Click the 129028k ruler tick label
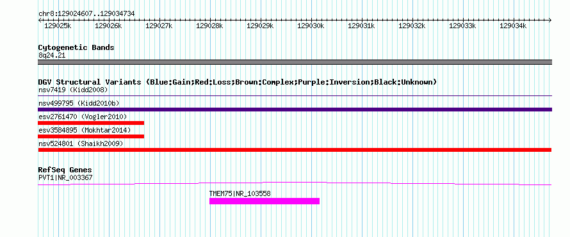Screen dimensions: 570x237 209,26
